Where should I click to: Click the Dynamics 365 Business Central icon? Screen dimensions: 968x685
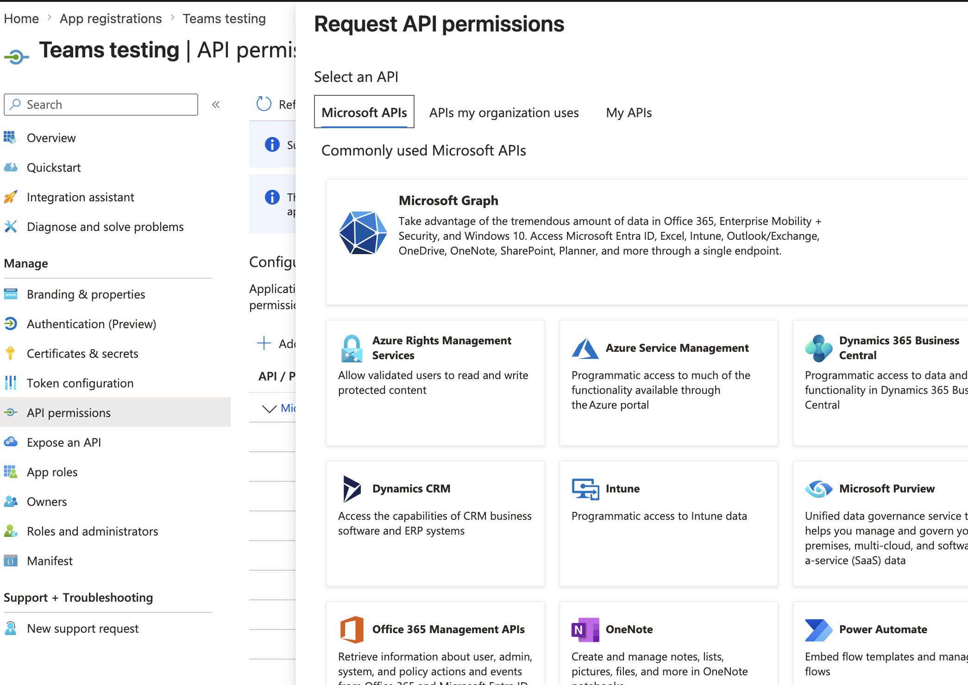tap(818, 348)
